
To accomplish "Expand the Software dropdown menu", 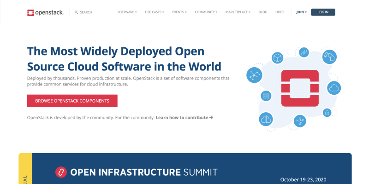I will (127, 12).
